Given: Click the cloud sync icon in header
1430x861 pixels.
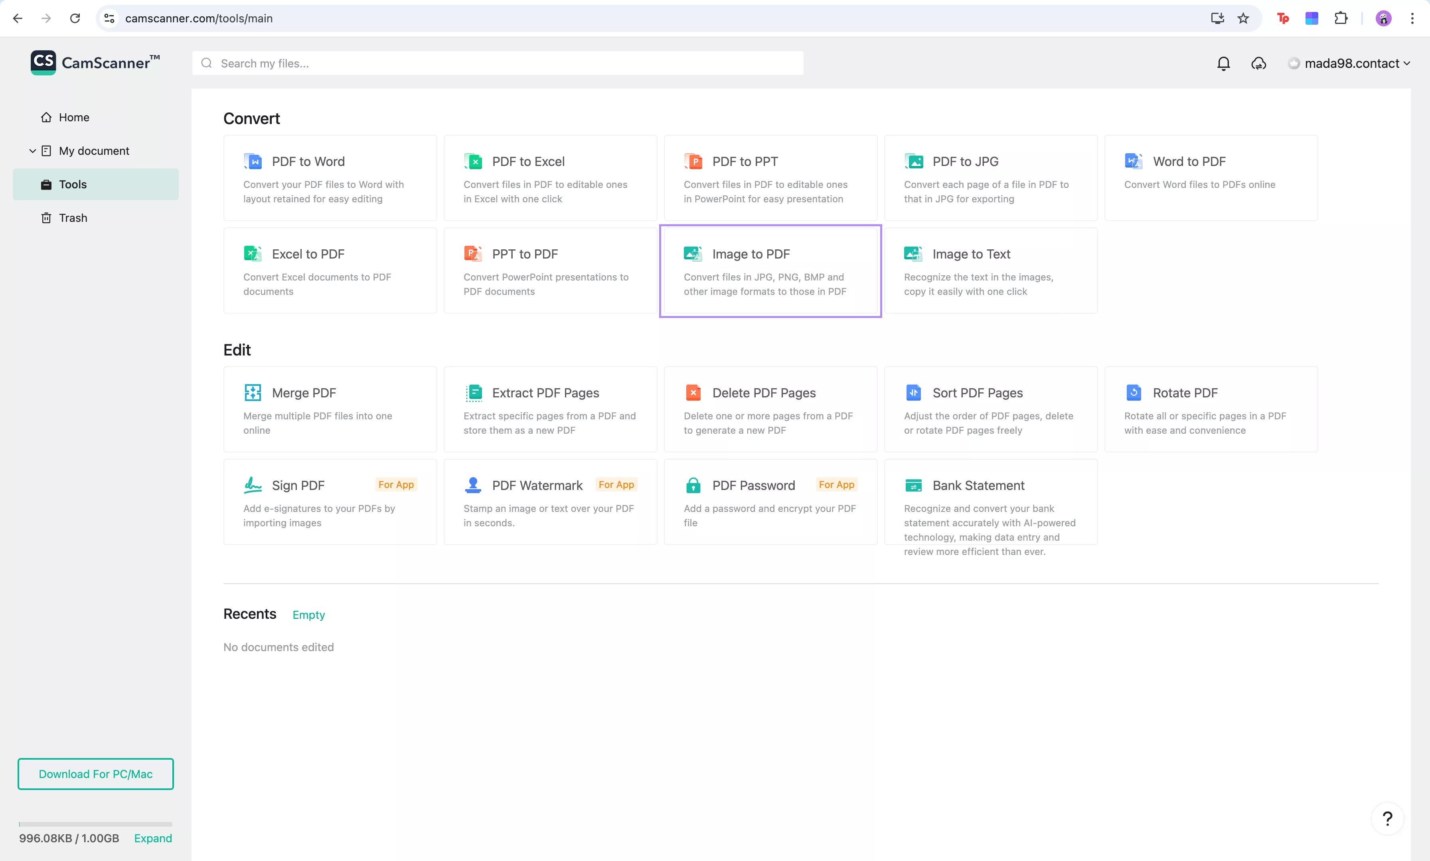Looking at the screenshot, I should point(1258,63).
